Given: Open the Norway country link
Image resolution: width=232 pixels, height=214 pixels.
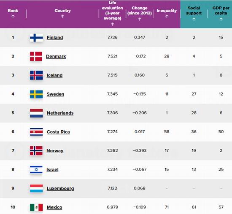Looking at the screenshot, I should coord(55,151).
